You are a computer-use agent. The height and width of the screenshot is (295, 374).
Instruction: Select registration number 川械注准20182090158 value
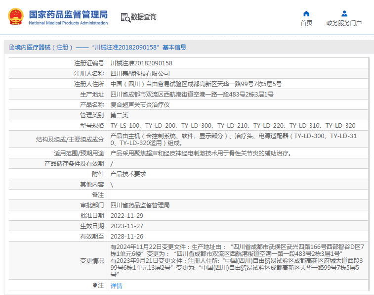click(x=141, y=63)
